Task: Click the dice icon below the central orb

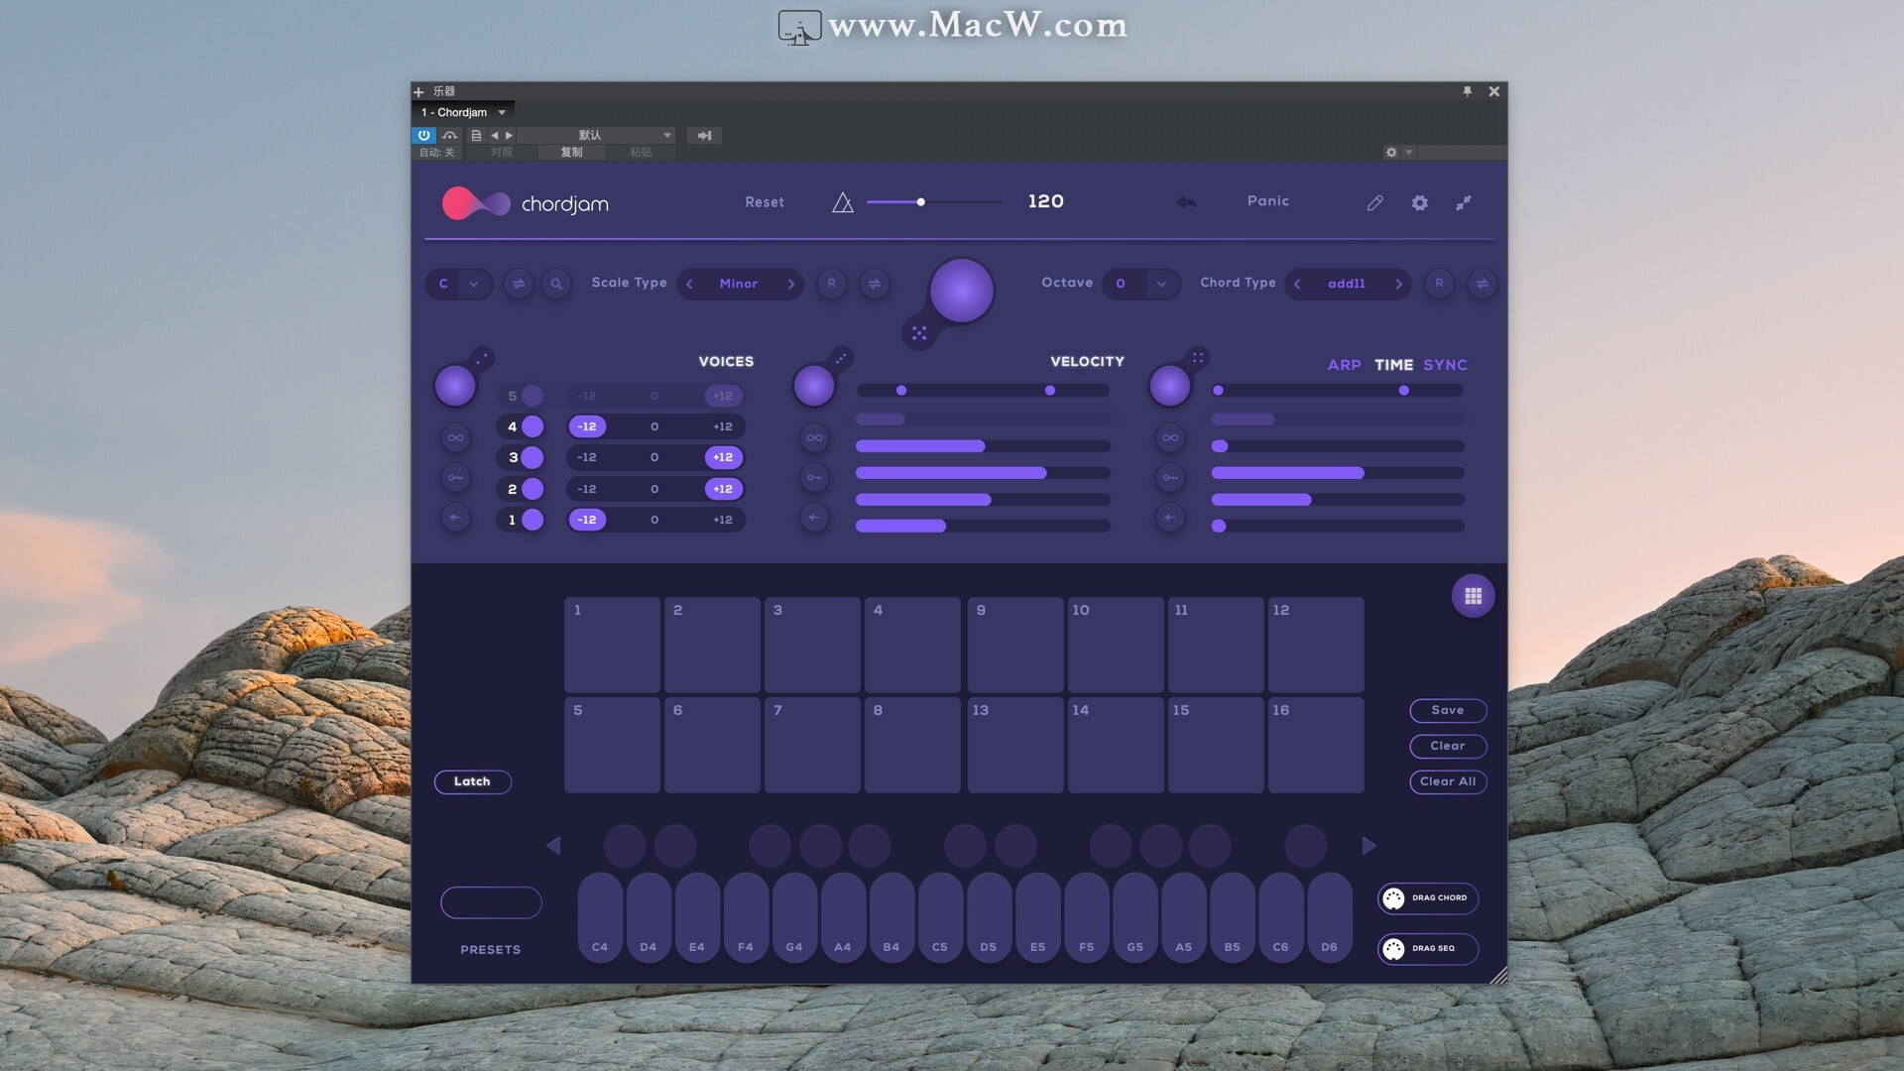Action: [919, 333]
